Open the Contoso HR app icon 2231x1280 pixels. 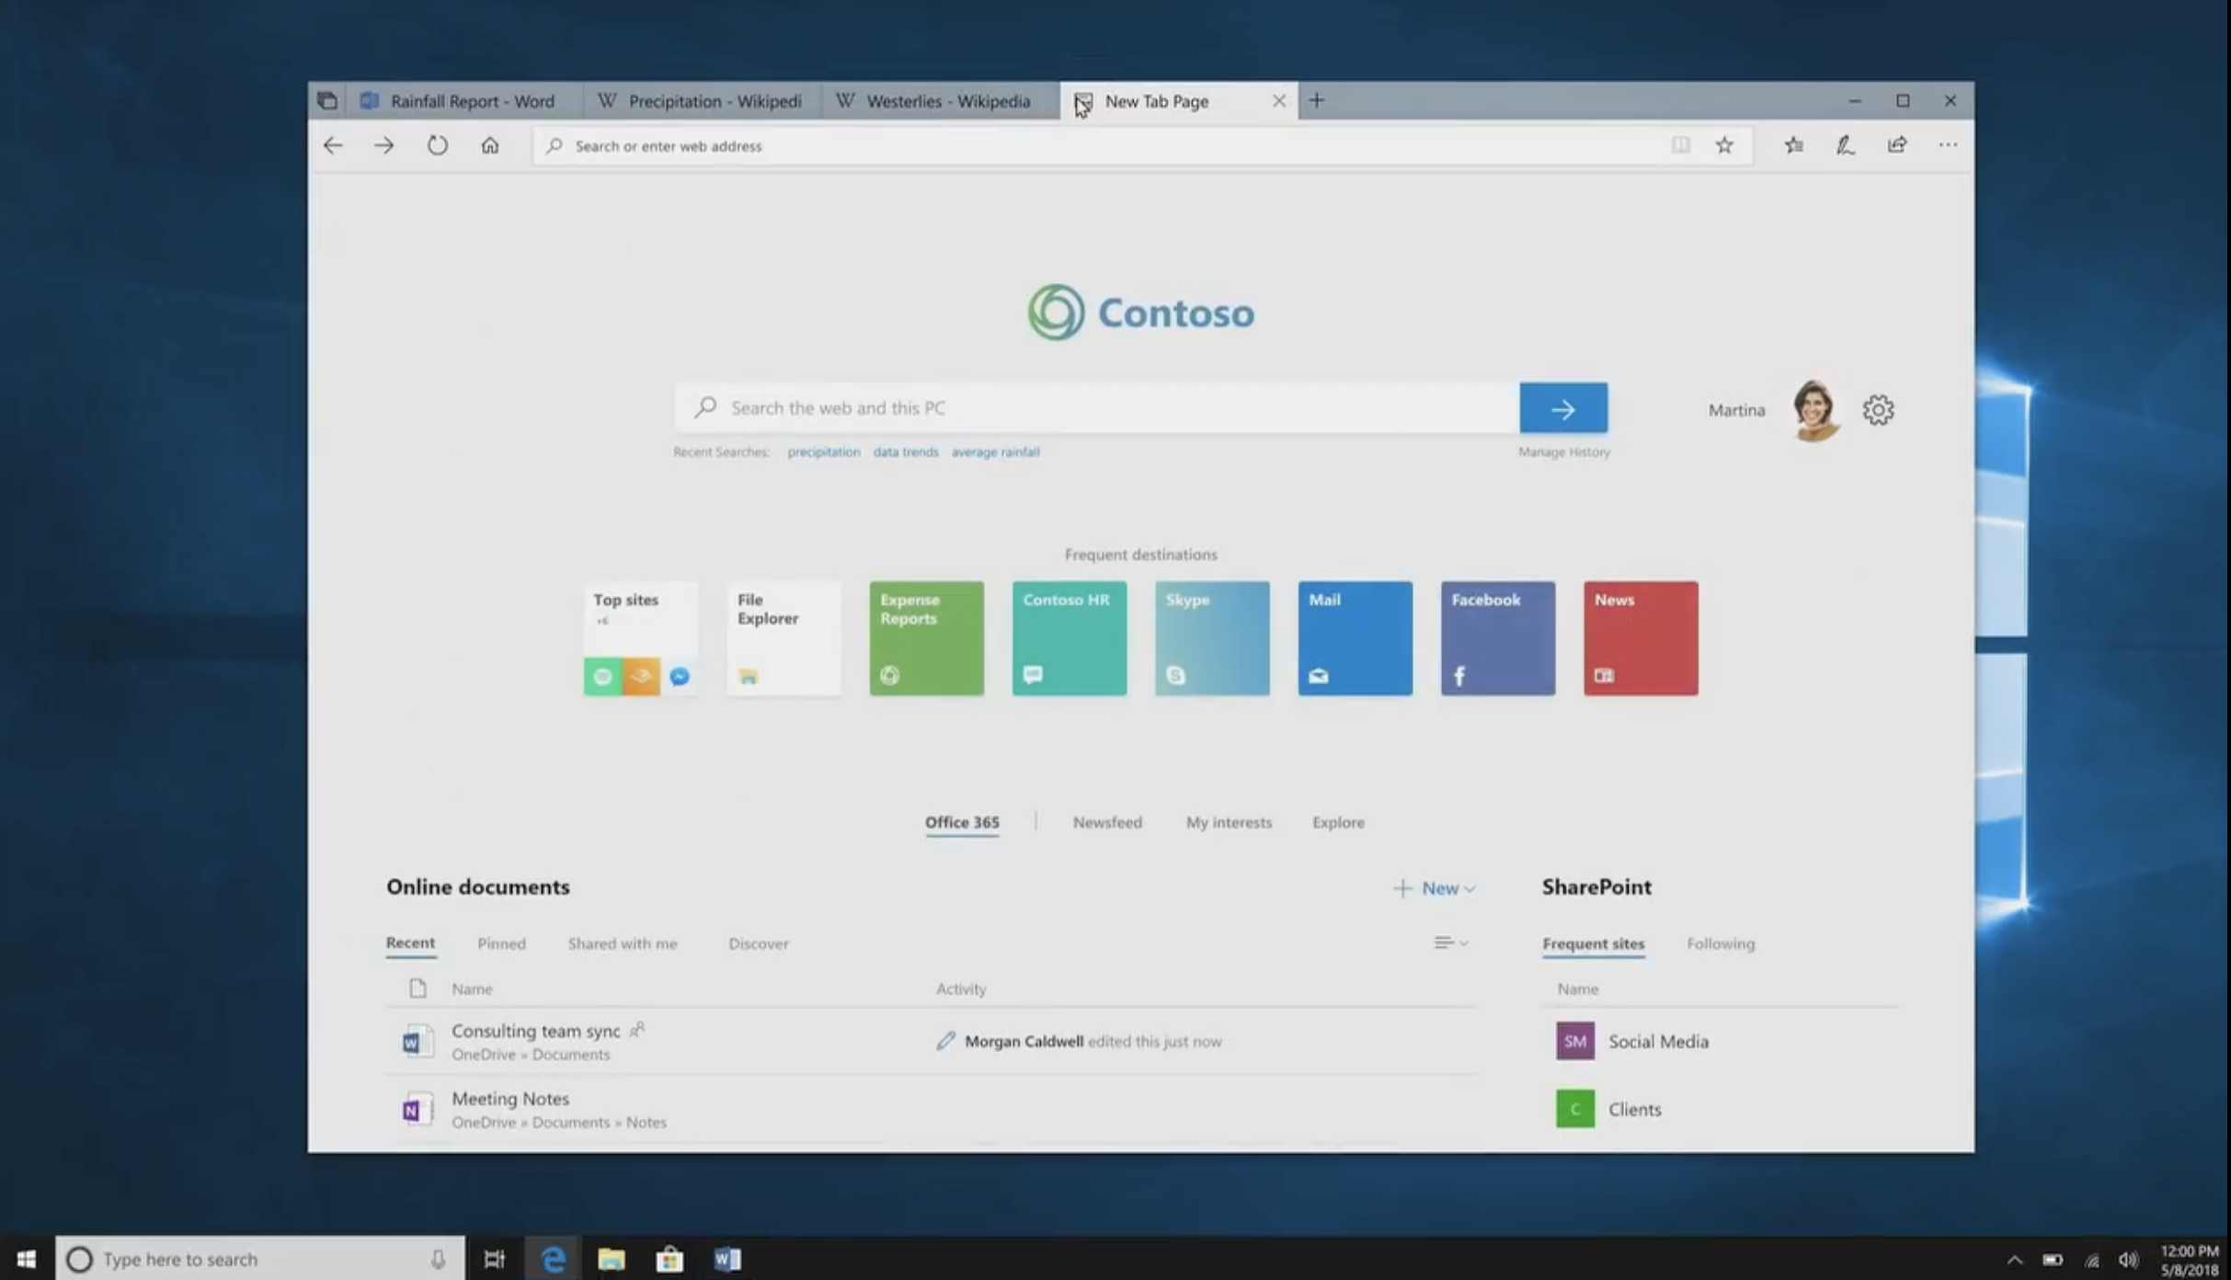pos(1068,637)
